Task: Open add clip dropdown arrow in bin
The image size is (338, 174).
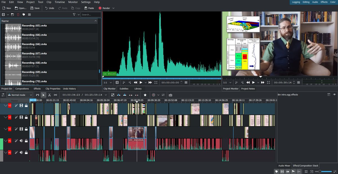Action: click(8, 15)
